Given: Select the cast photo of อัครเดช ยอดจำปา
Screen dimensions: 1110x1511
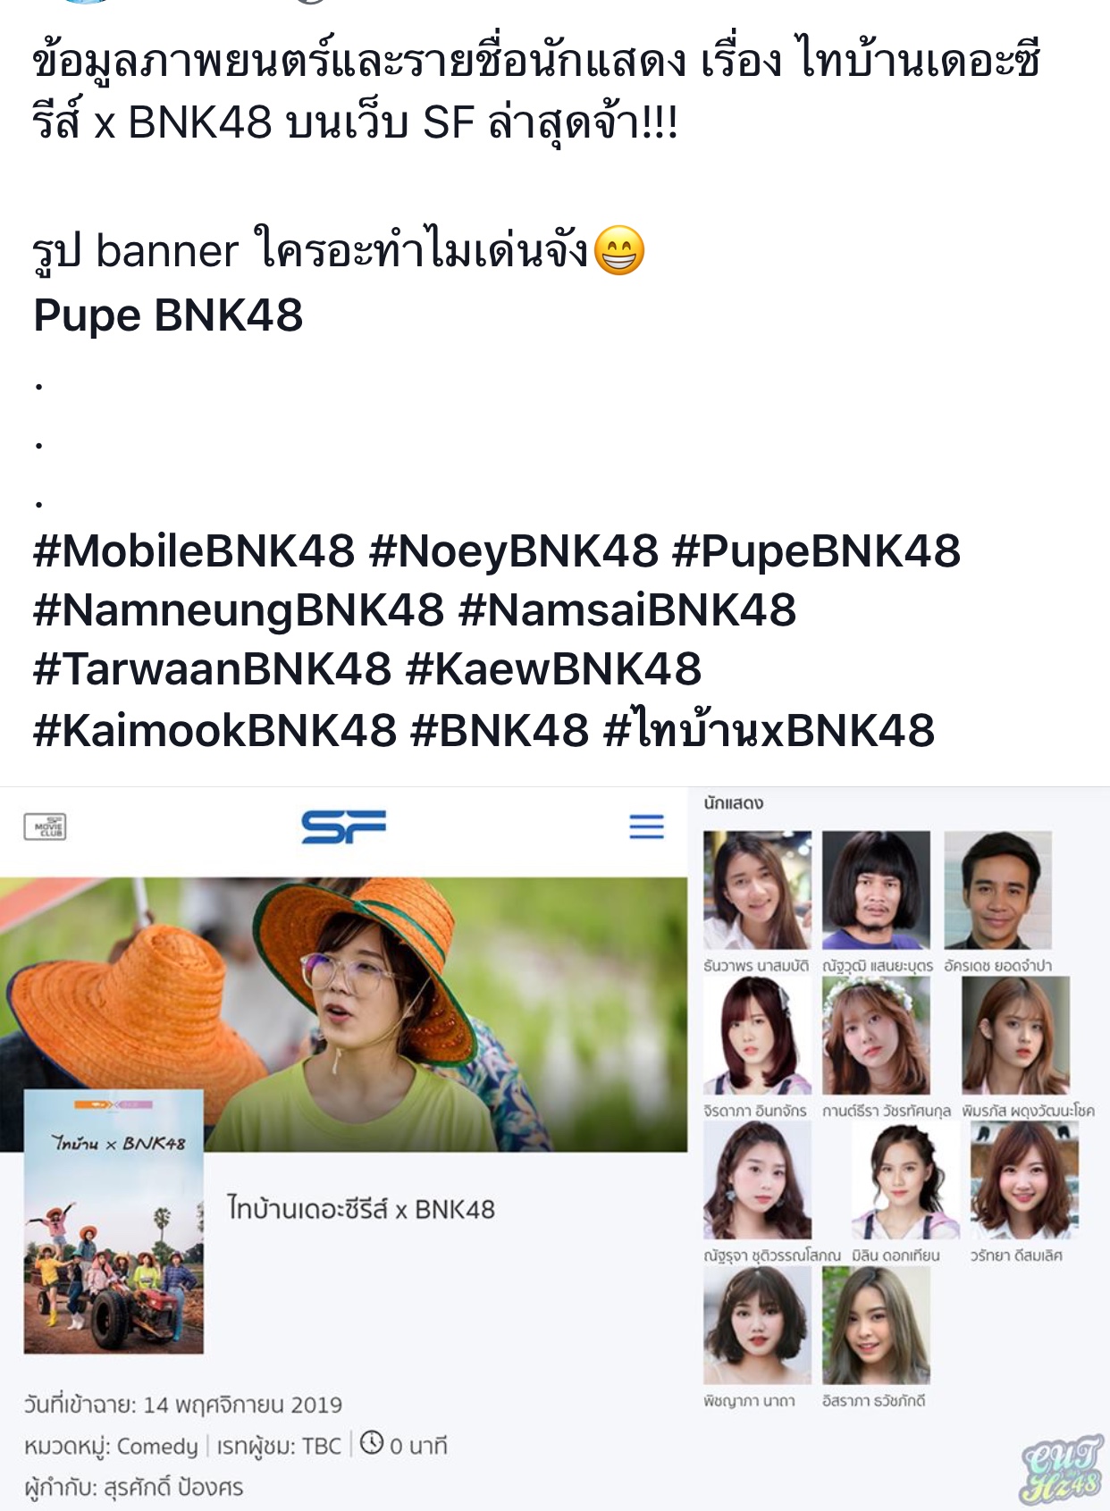Looking at the screenshot, I should coord(997,890).
